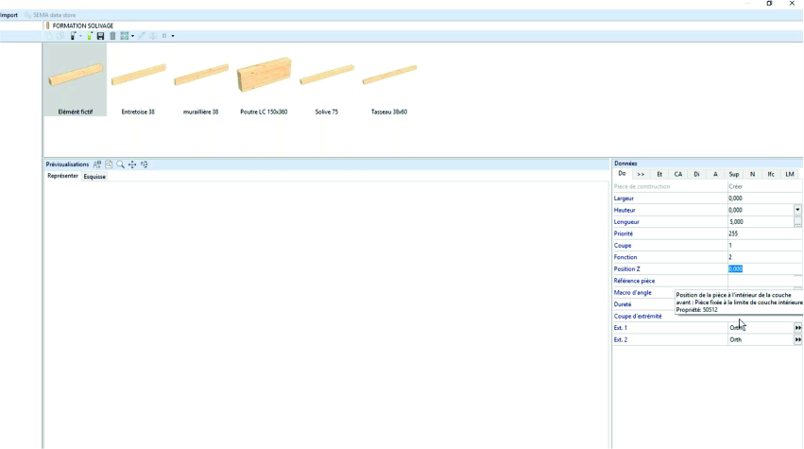This screenshot has height=449, width=804.
Task: Open the Hauteur value dropdown arrow
Action: click(797, 210)
